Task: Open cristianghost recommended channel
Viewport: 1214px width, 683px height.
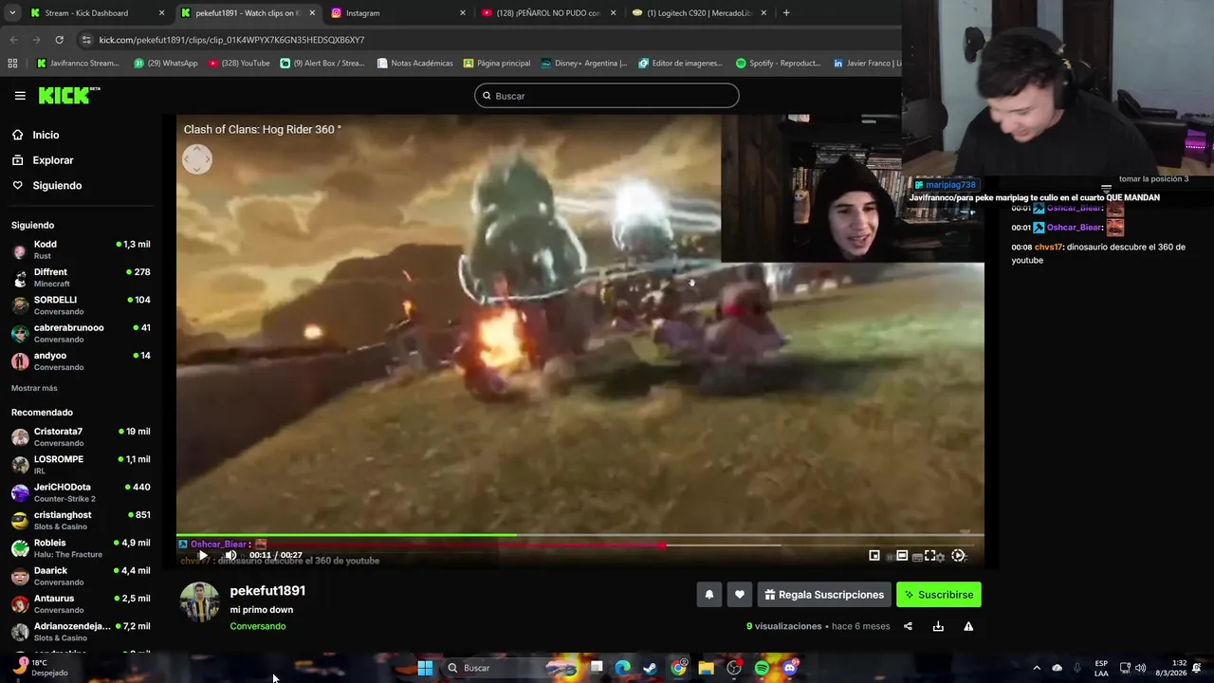Action: tap(81, 520)
